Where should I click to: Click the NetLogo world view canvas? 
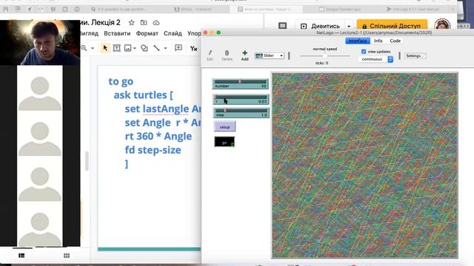[x=365, y=166]
